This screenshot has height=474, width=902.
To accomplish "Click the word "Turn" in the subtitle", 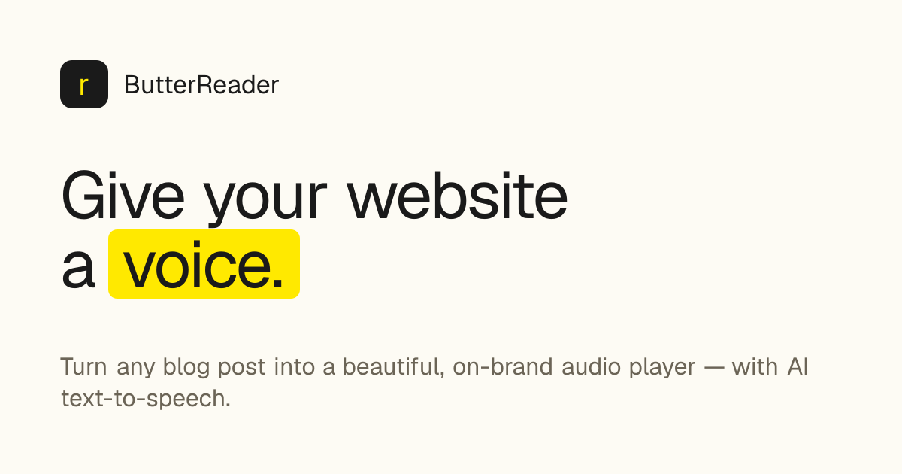I will [x=83, y=367].
